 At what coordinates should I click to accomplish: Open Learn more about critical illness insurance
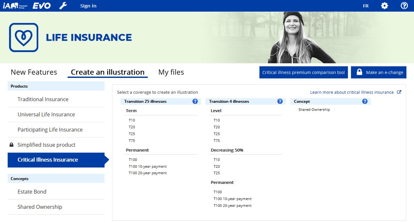(x=352, y=92)
